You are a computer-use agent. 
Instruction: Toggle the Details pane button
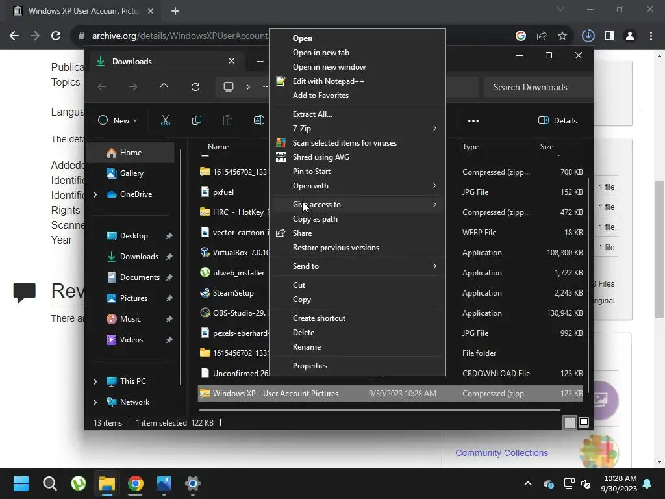point(558,120)
